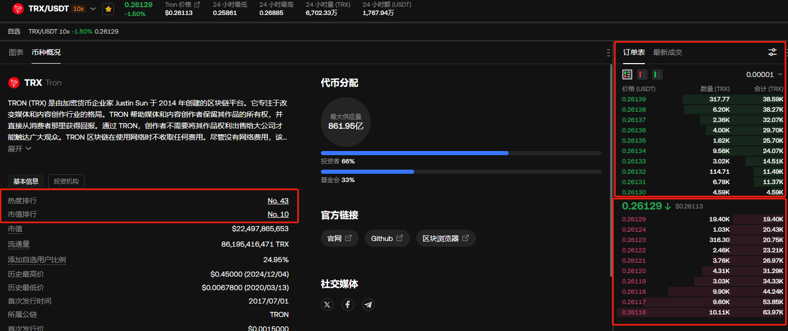Click the 0.26118 price row

tap(700, 291)
